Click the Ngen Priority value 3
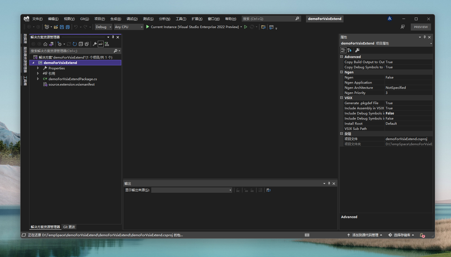Viewport: 451px width, 257px height. coord(386,93)
